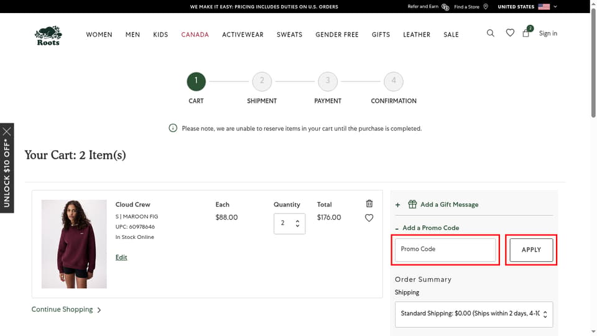Expand the country selector chevron
Viewport: 597px width, 336px height.
[555, 6]
